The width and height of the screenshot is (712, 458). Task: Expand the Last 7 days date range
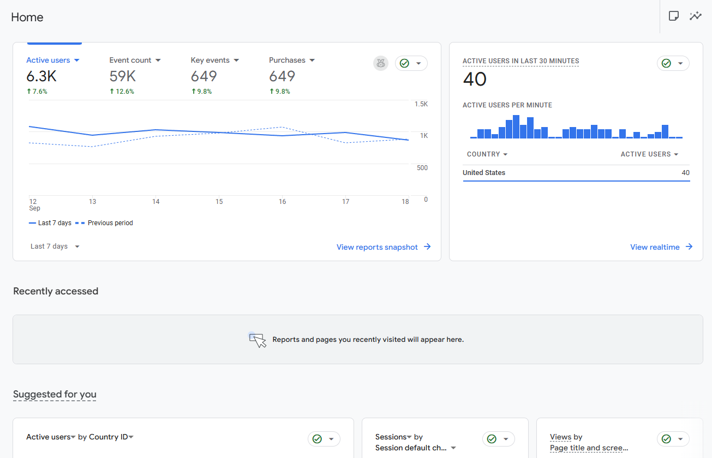[x=55, y=246]
